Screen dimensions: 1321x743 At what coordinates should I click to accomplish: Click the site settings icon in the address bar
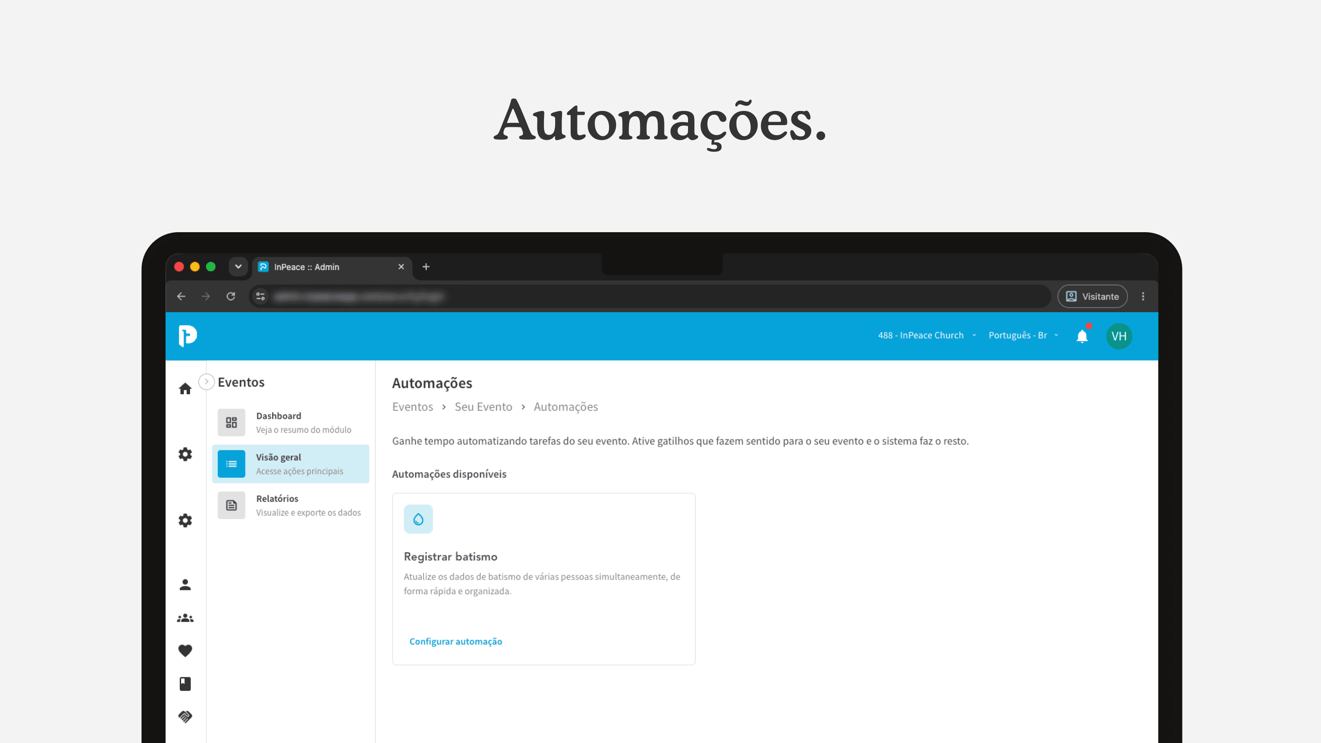[261, 296]
